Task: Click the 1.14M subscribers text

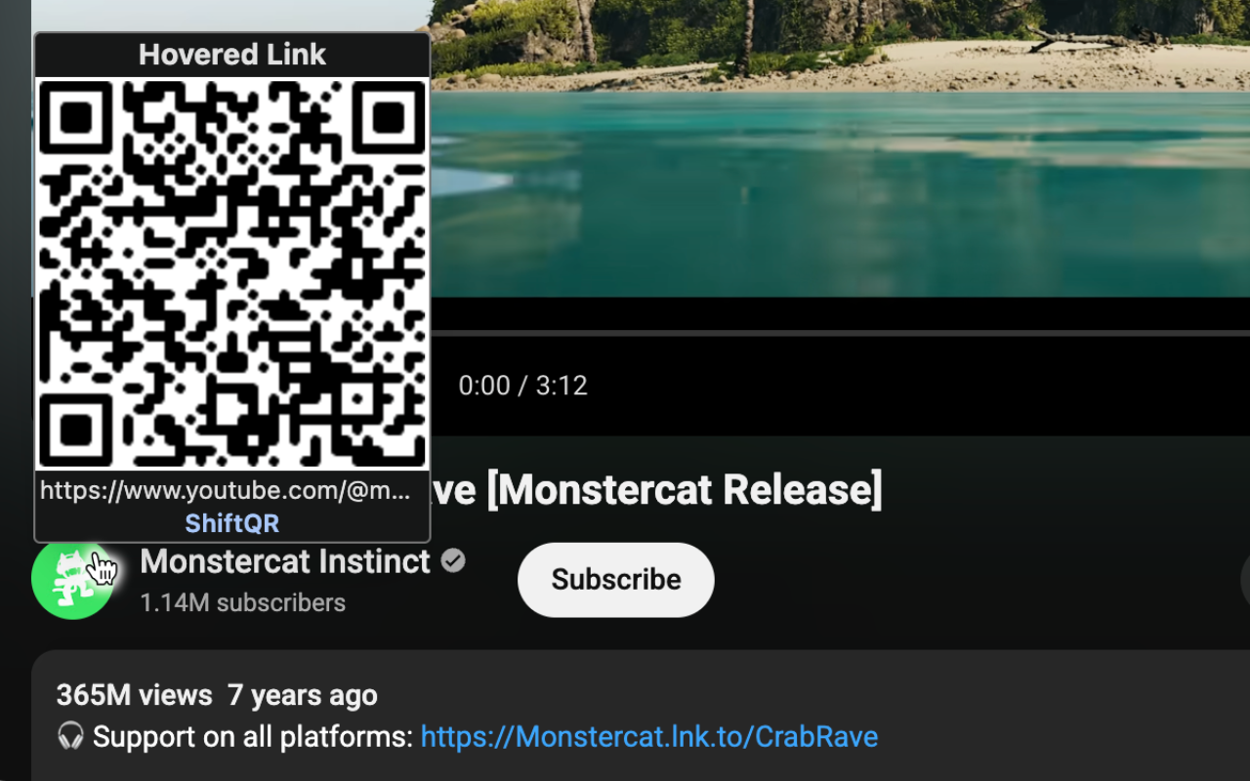Action: (243, 602)
